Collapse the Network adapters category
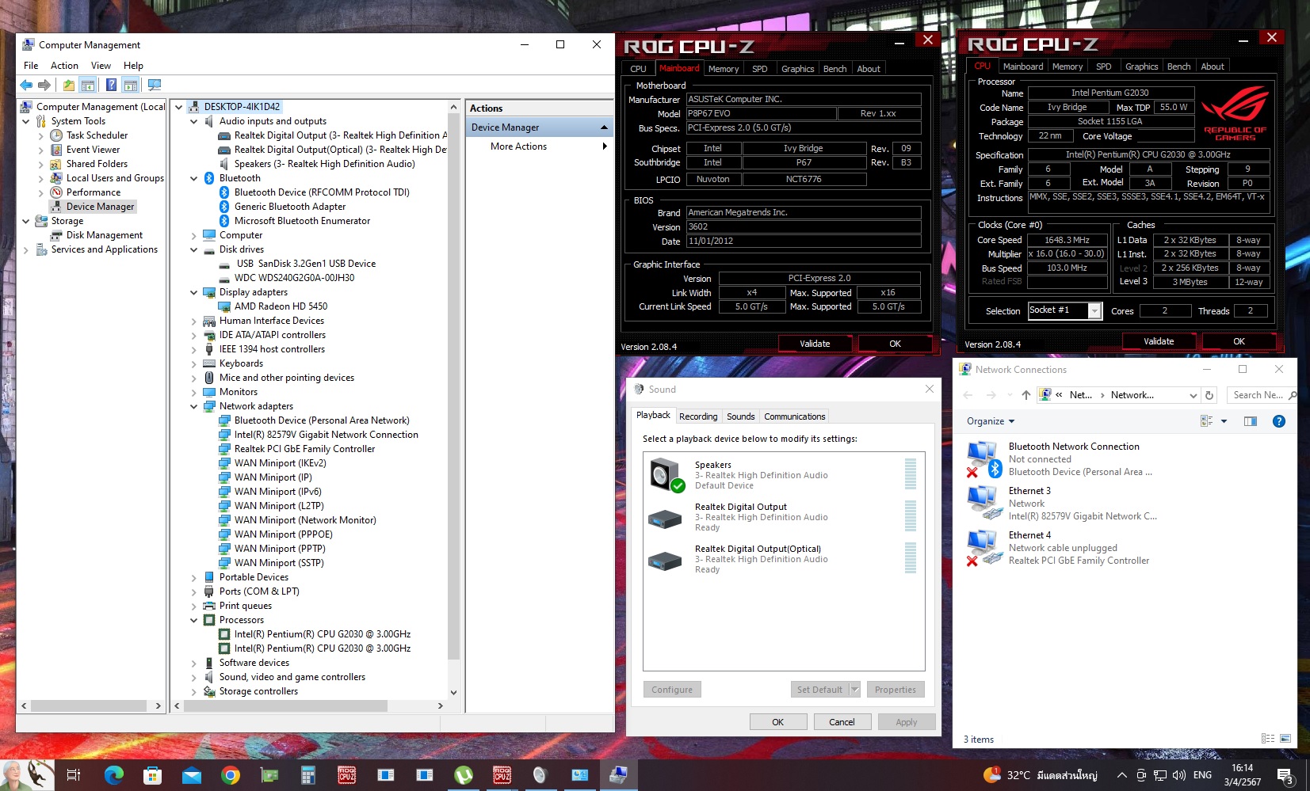Screen dimensions: 1310x791 pyautogui.click(x=194, y=406)
